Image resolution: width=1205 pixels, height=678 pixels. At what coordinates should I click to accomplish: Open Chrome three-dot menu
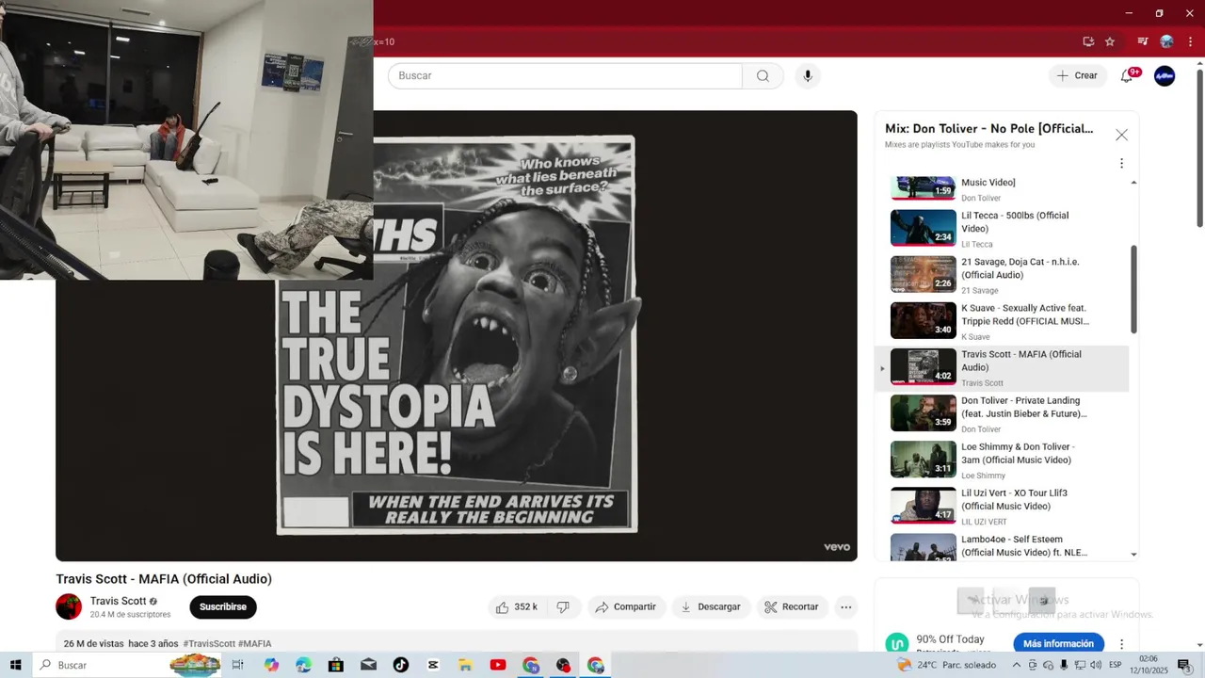click(1190, 41)
